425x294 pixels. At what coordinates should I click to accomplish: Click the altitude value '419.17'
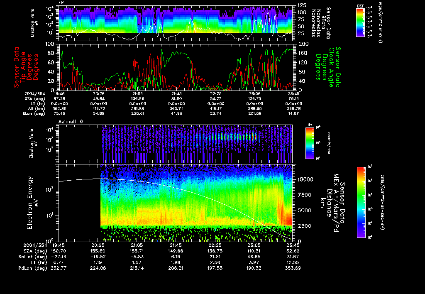215,109
